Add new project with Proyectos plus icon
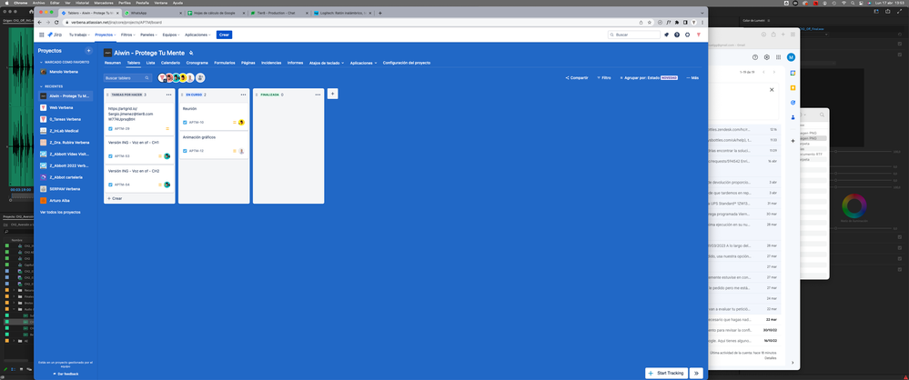 point(88,51)
